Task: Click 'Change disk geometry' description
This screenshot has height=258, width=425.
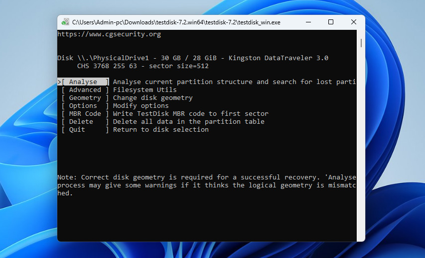Action: point(153,97)
